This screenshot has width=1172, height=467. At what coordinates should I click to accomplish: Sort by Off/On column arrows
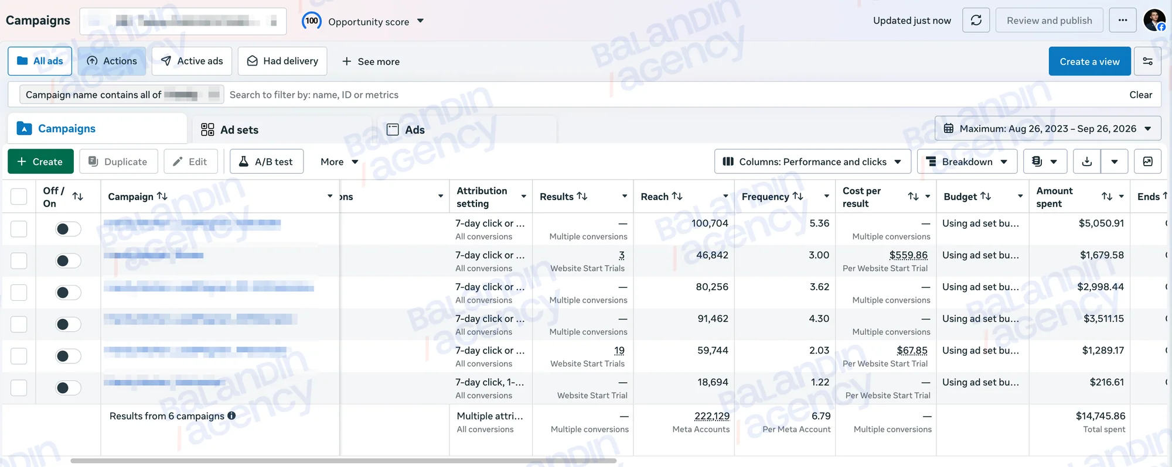[x=77, y=197]
